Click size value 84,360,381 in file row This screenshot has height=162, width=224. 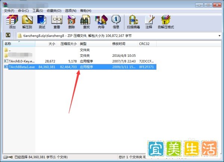pyautogui.click(x=47, y=67)
